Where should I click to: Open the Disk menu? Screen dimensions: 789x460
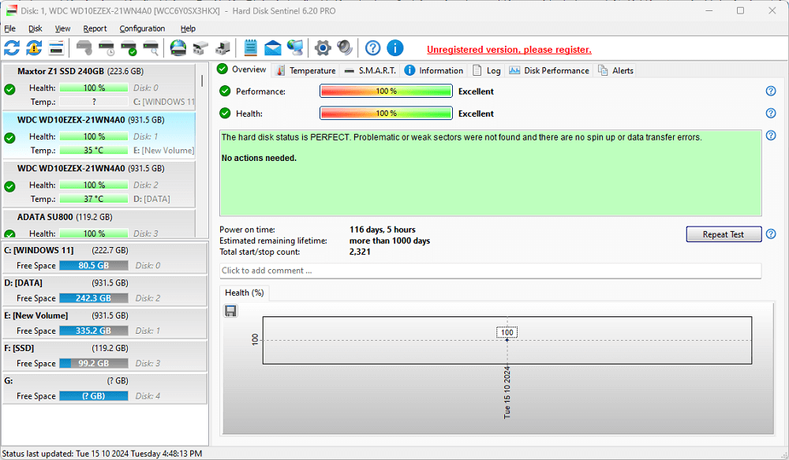(36, 28)
